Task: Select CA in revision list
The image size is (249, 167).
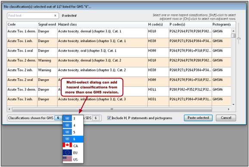Action: tap(73, 145)
